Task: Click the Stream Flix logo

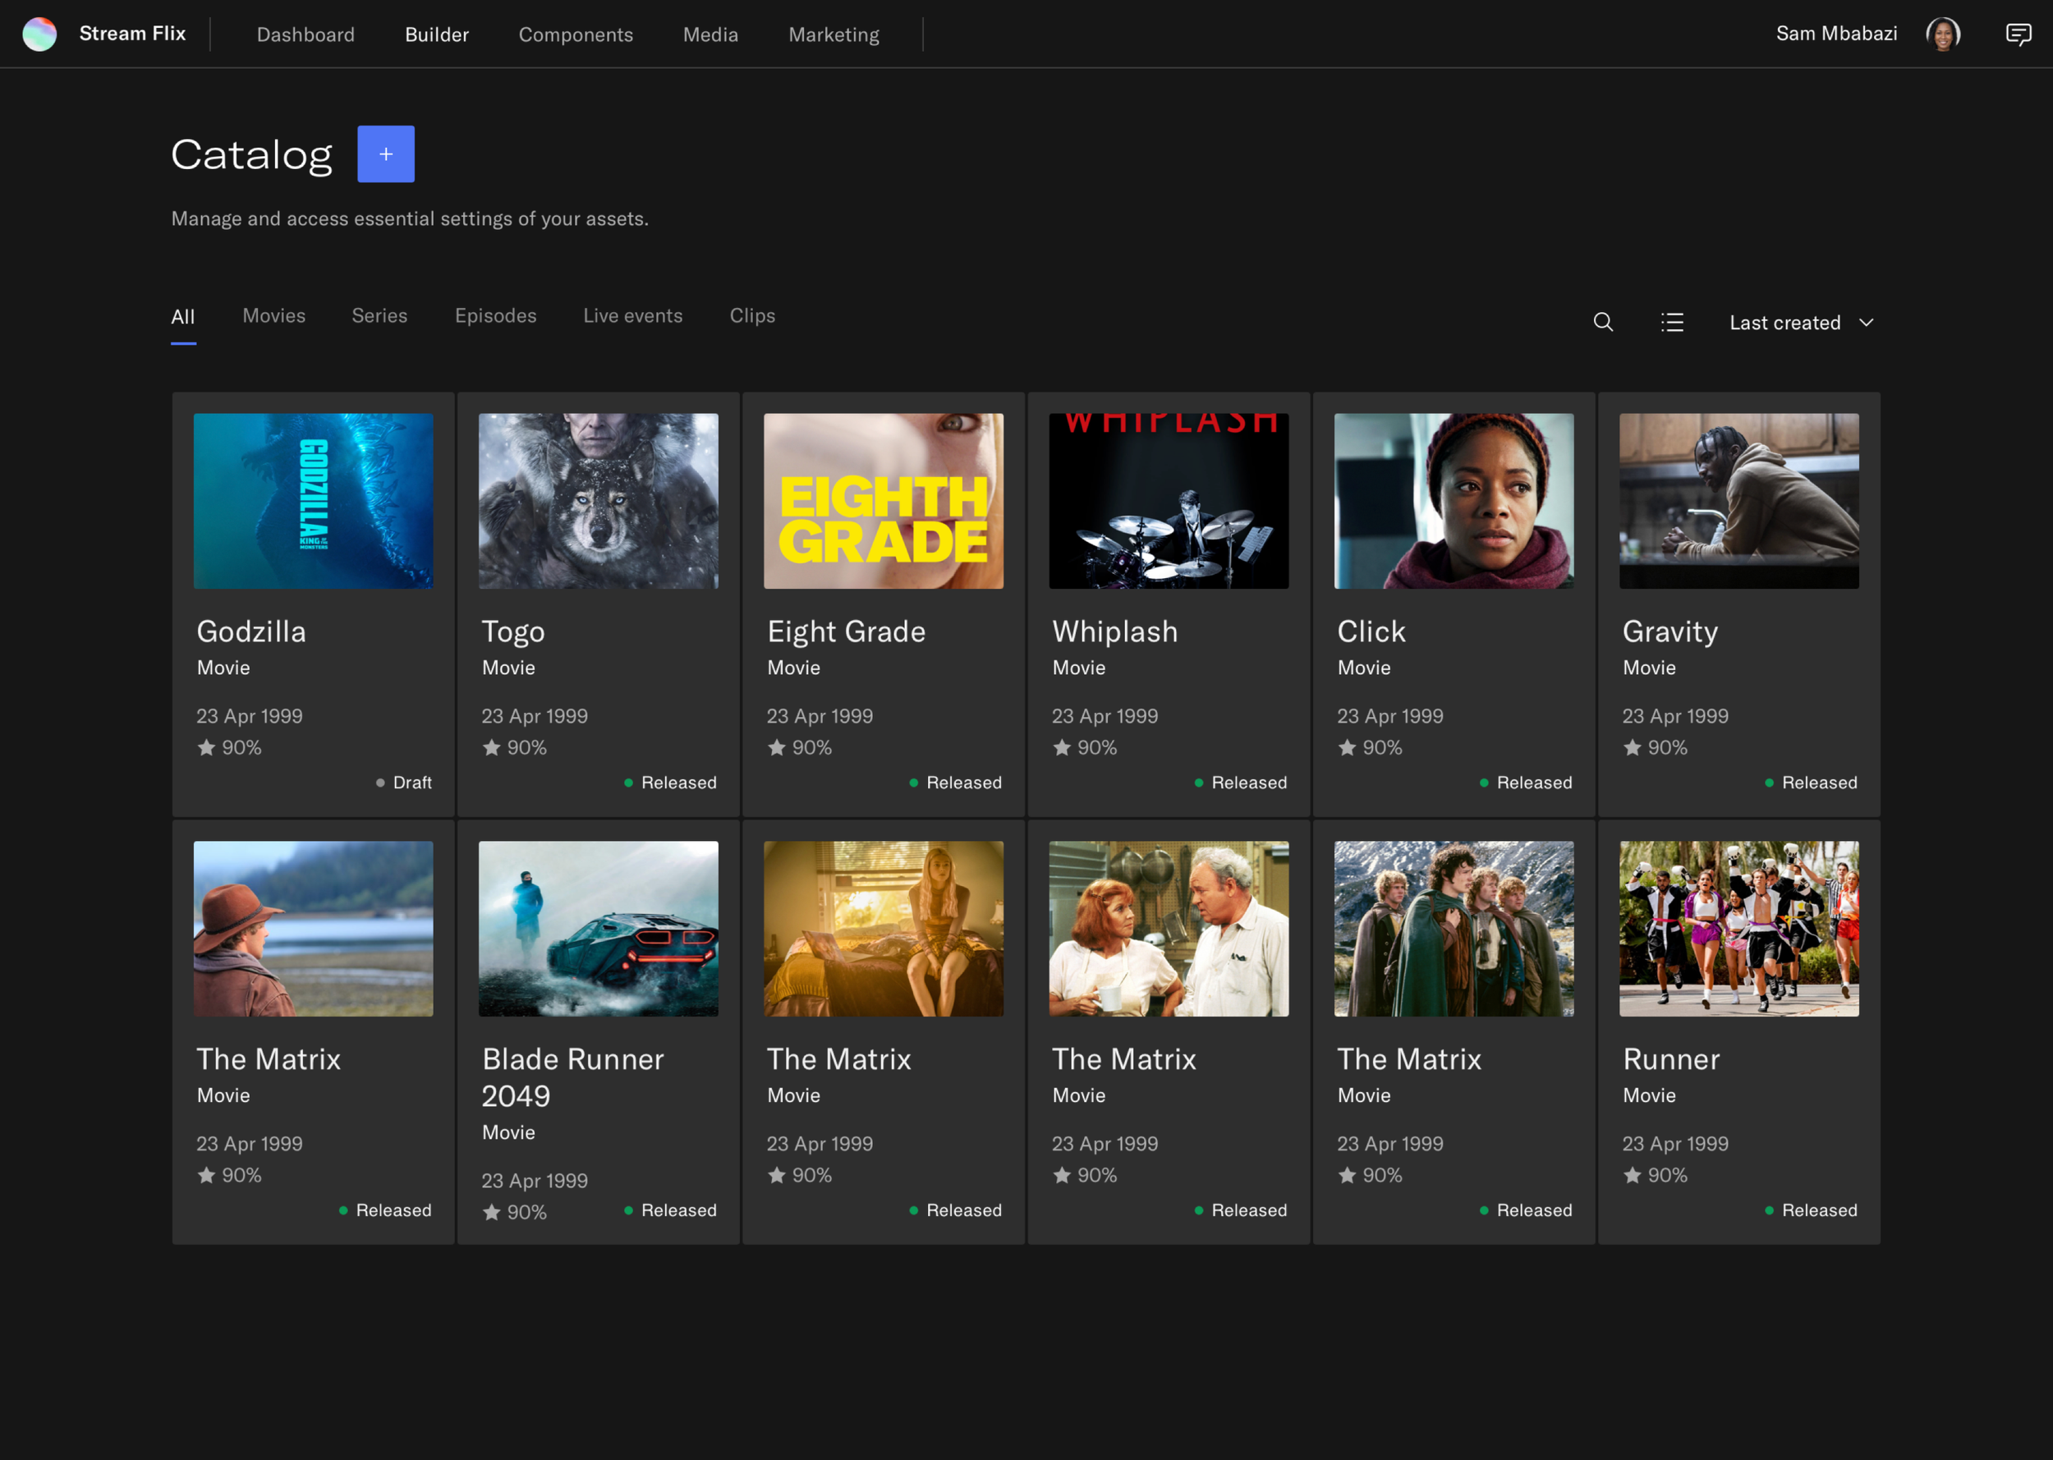Action: click(39, 34)
